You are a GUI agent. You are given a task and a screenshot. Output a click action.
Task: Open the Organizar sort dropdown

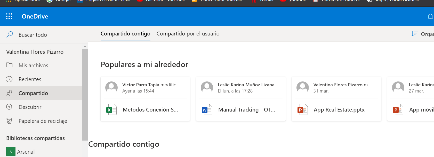pos(423,34)
